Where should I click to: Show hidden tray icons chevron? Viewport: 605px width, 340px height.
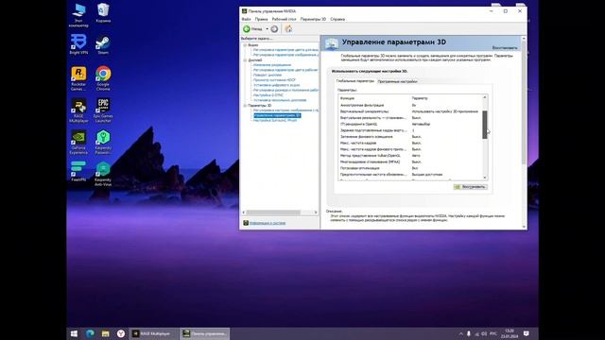tap(460, 333)
